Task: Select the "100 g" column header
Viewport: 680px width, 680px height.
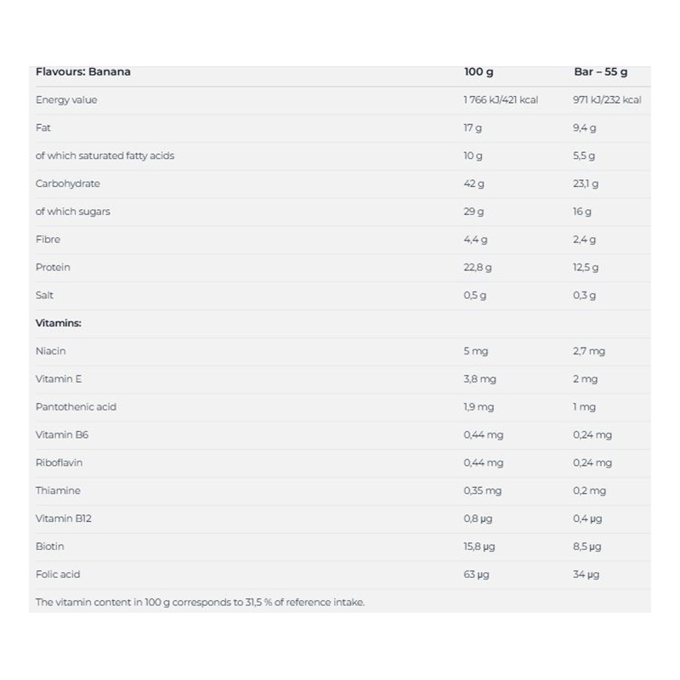Action: (x=479, y=72)
